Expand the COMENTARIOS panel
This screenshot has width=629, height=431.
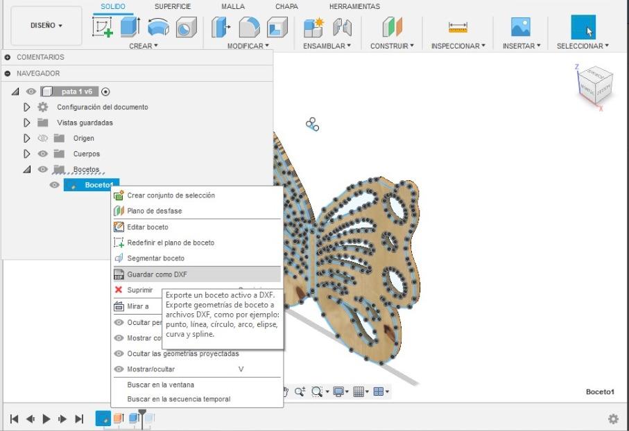point(7,58)
